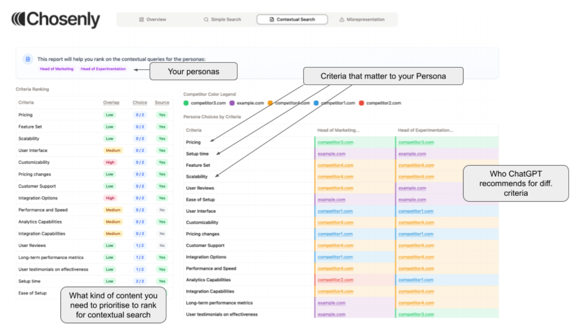Image resolution: width=572 pixels, height=335 pixels.
Task: Select the Head of Marketing persona tag
Action: point(57,69)
